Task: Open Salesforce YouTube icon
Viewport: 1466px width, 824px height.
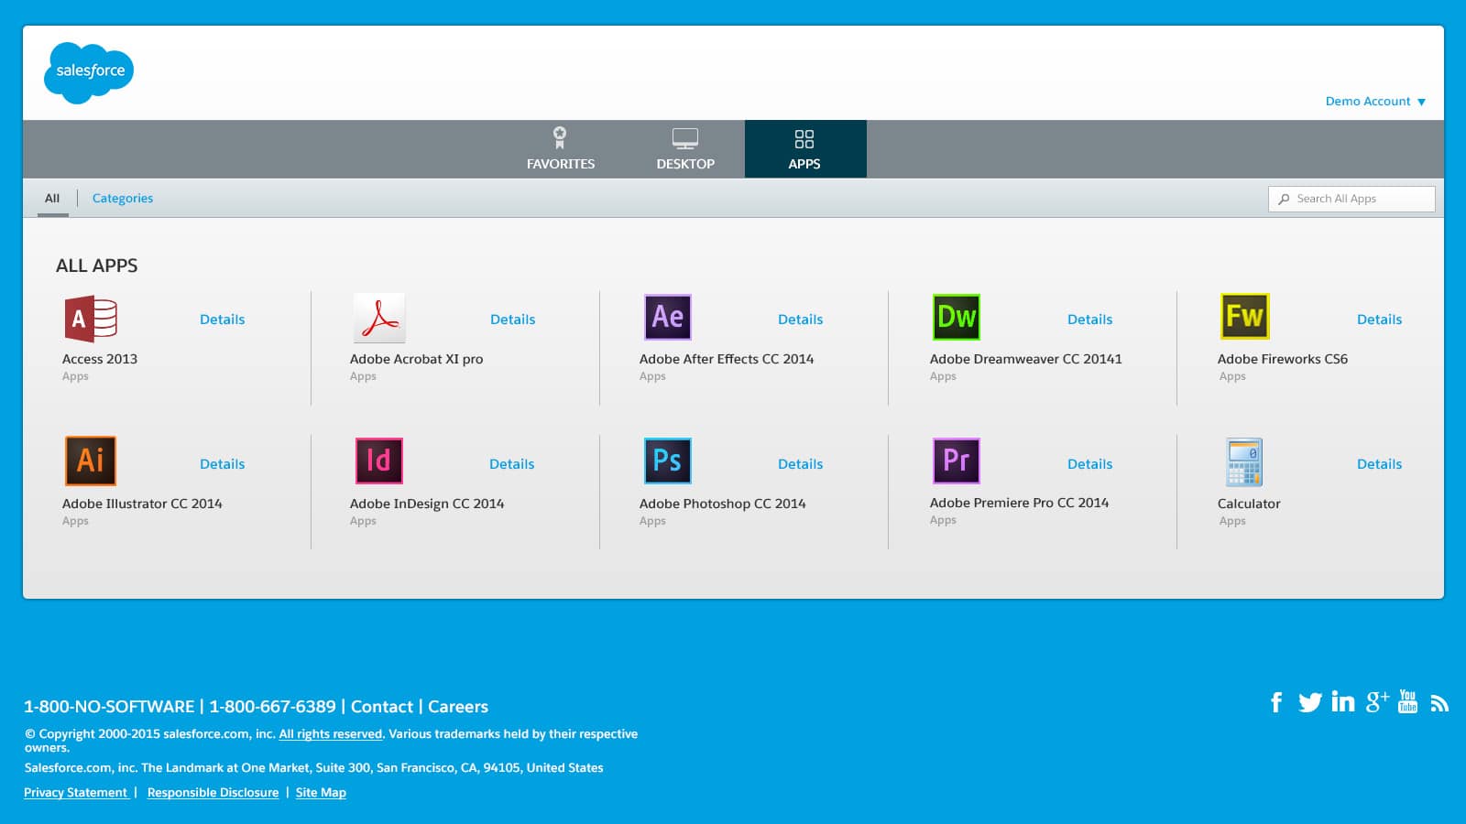Action: tap(1408, 701)
